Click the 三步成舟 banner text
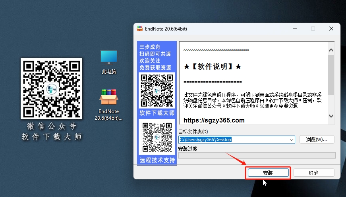 (x=150, y=47)
